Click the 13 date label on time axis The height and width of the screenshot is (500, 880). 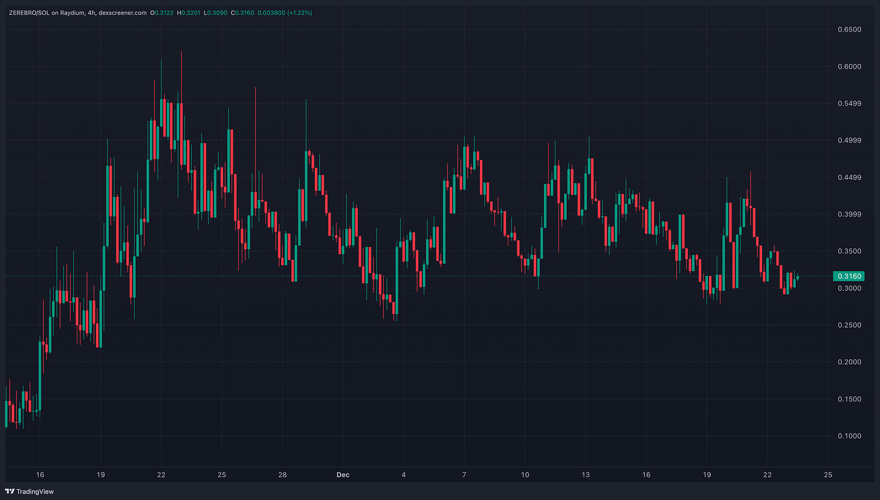click(586, 475)
